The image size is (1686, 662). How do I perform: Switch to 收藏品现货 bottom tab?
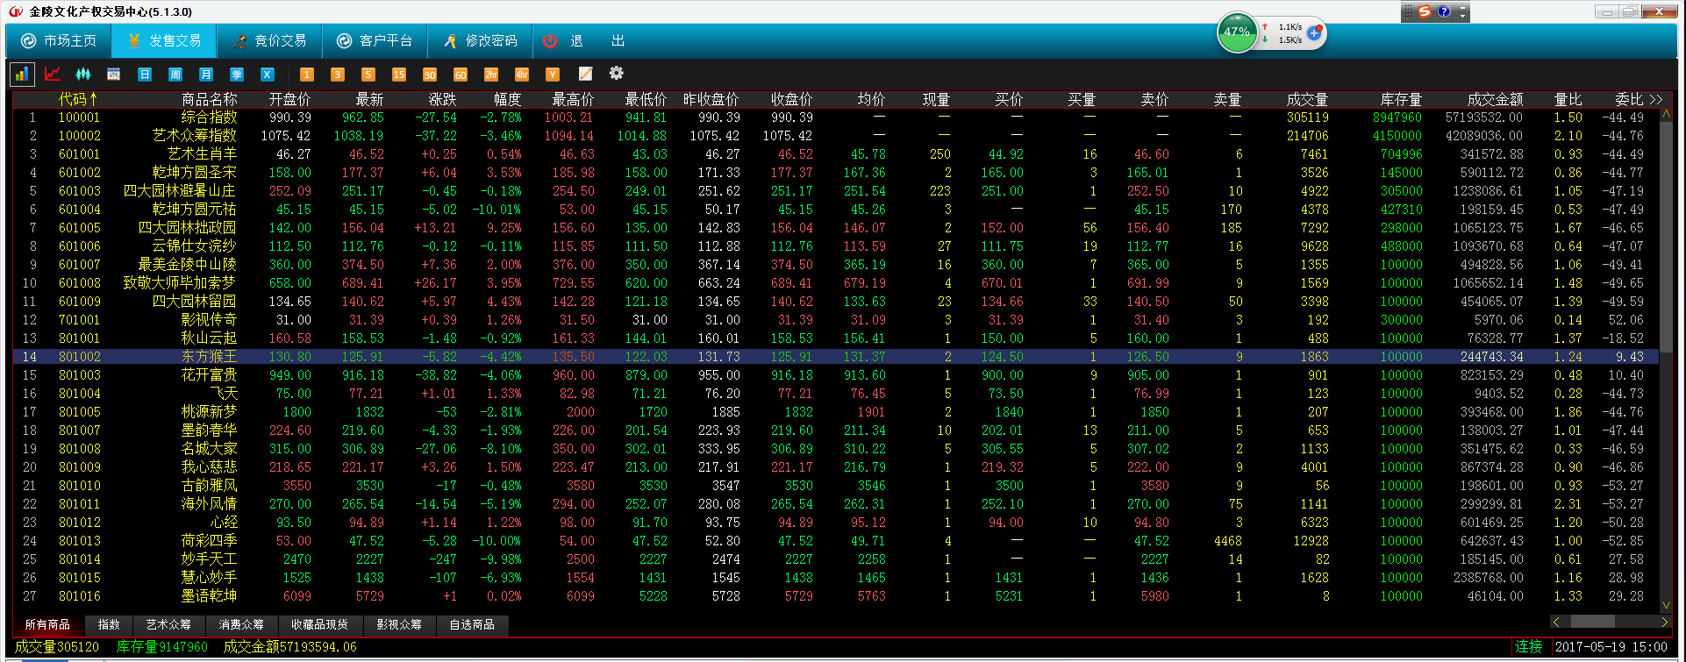point(320,624)
